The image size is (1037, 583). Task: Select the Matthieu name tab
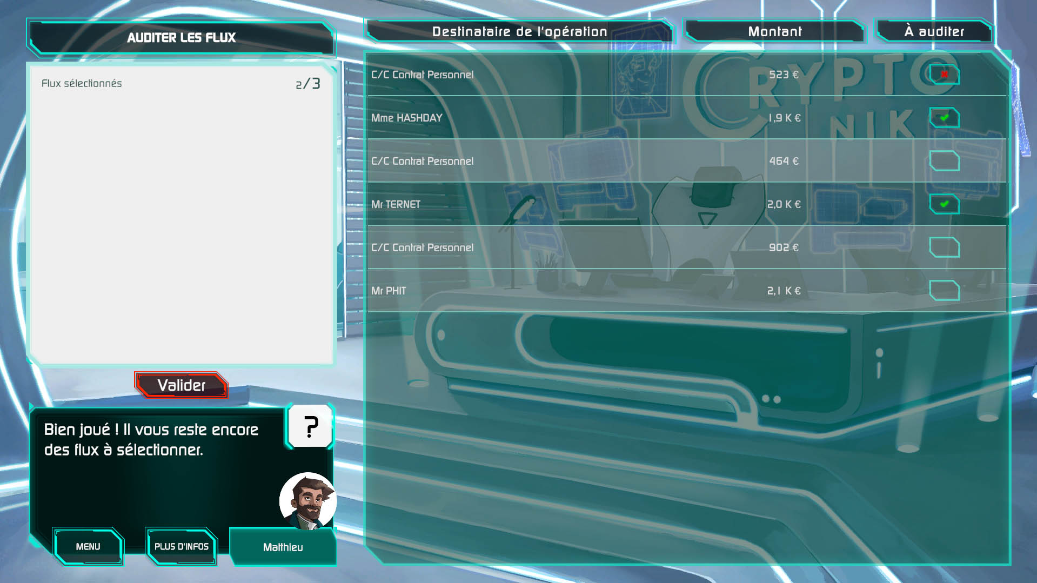[x=283, y=547]
